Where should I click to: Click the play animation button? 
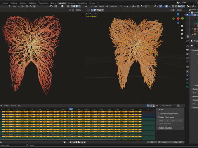tap(79, 142)
